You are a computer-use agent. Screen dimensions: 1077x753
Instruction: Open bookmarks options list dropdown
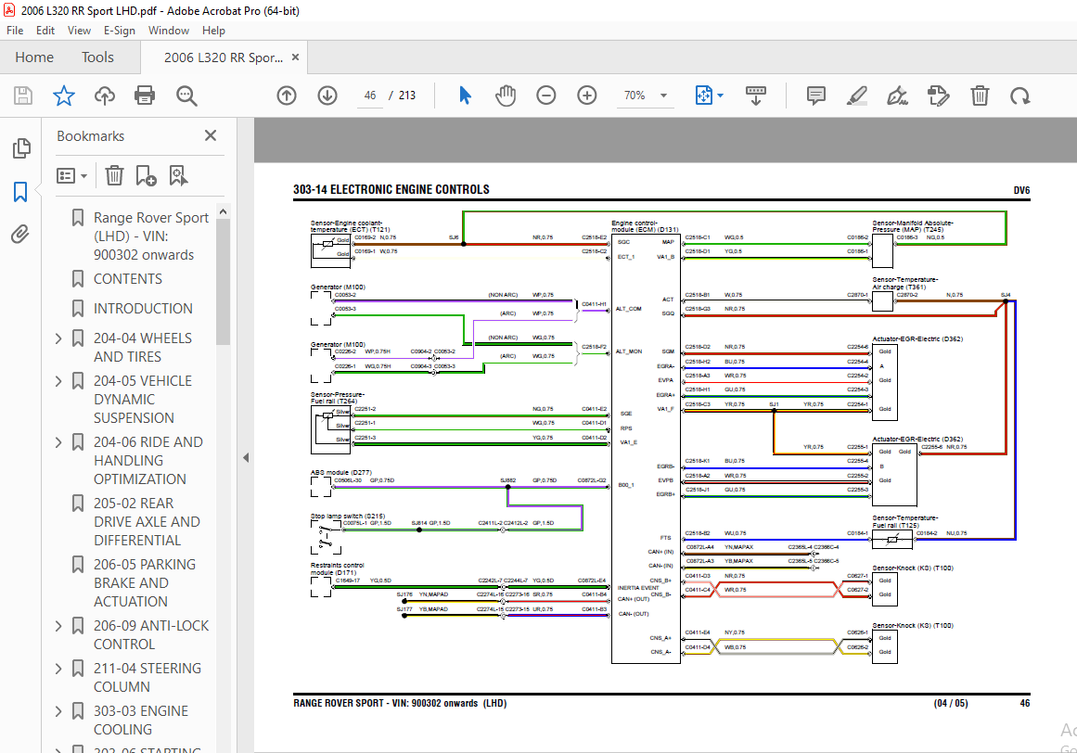(71, 175)
